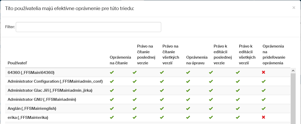Click Administrator Configuration's read last version checkmark

135,81
